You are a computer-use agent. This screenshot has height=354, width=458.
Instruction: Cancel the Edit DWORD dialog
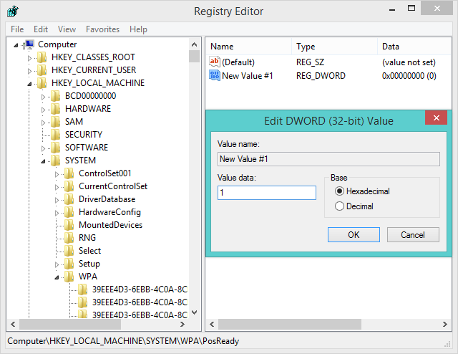tap(413, 234)
